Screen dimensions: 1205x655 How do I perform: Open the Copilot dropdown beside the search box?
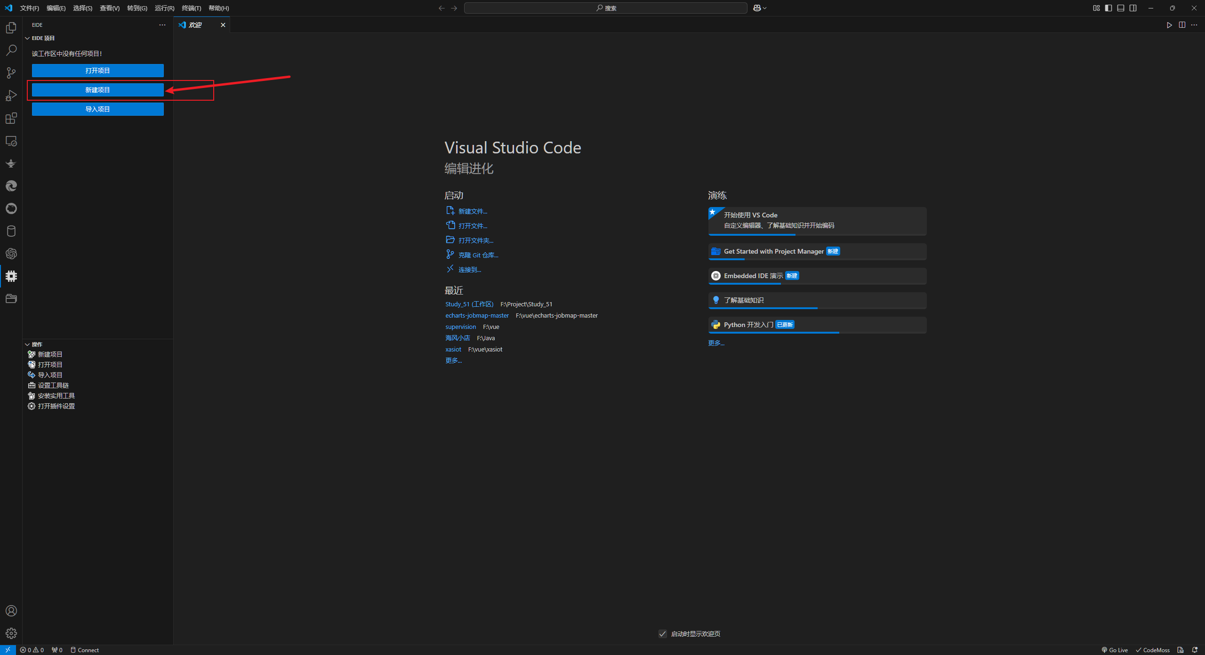pyautogui.click(x=760, y=8)
